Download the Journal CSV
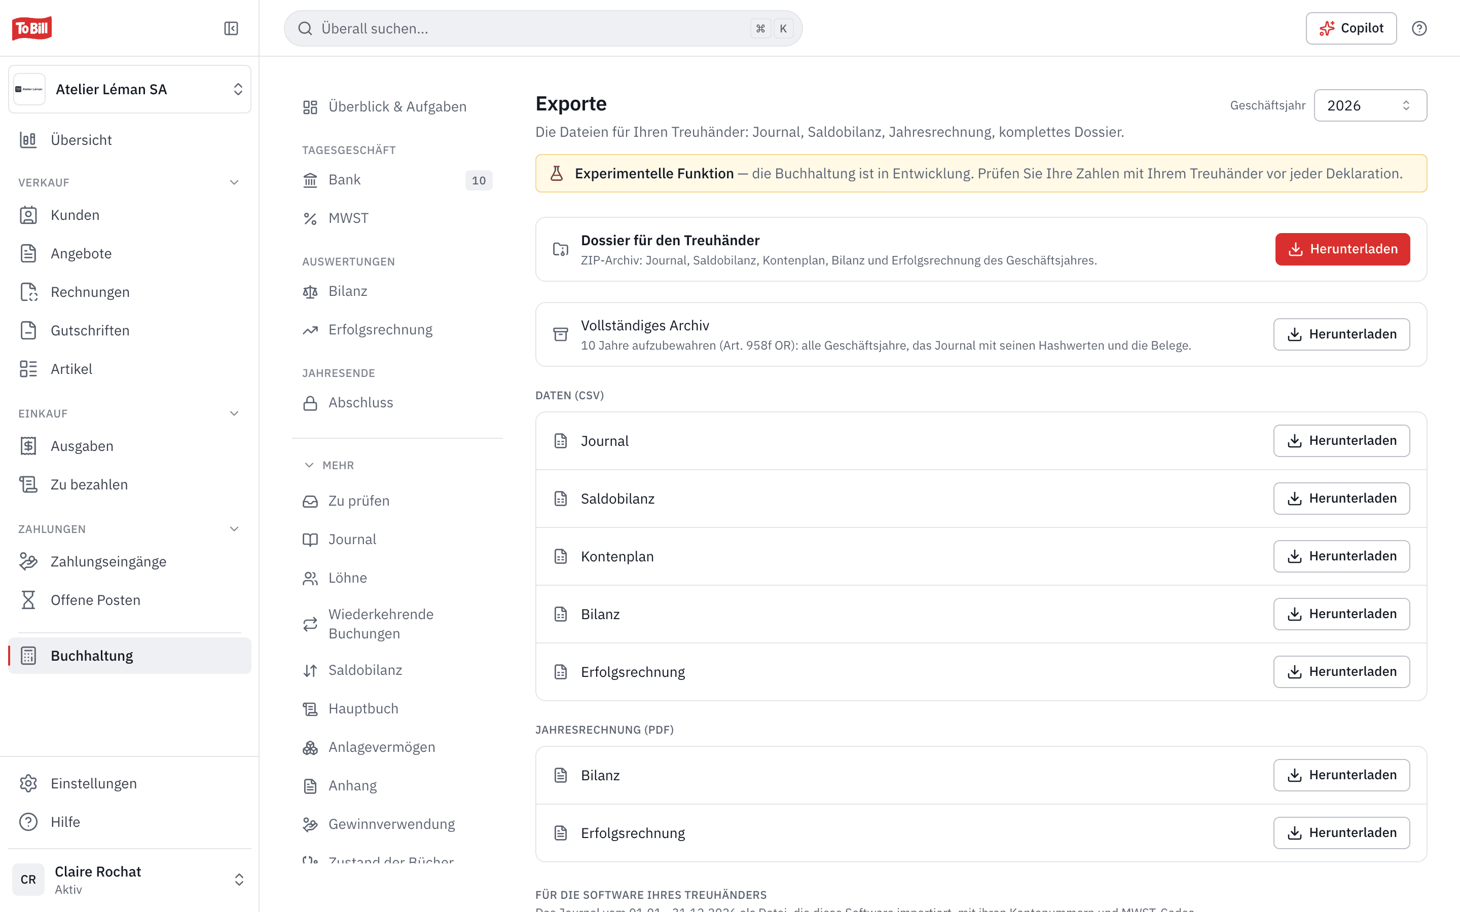 1342,441
